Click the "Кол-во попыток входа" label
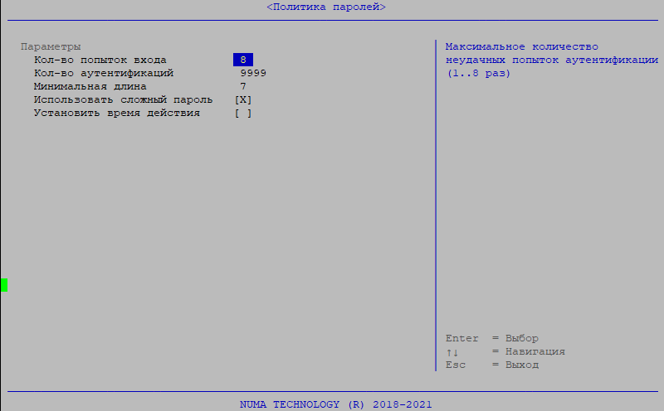Image resolution: width=664 pixels, height=411 pixels. (x=100, y=60)
